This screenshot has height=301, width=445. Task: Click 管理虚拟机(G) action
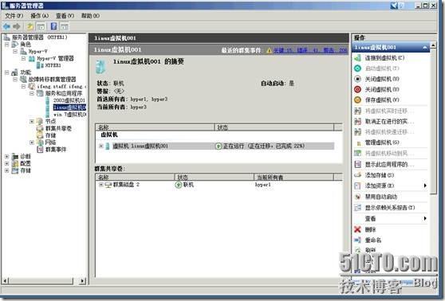[x=382, y=143]
